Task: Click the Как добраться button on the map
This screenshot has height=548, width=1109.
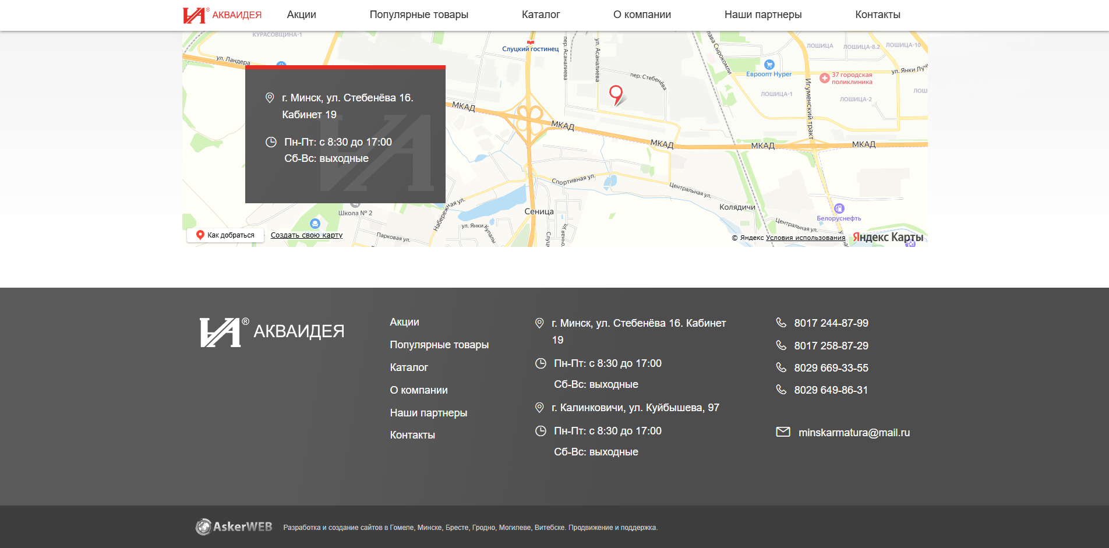Action: [x=225, y=235]
